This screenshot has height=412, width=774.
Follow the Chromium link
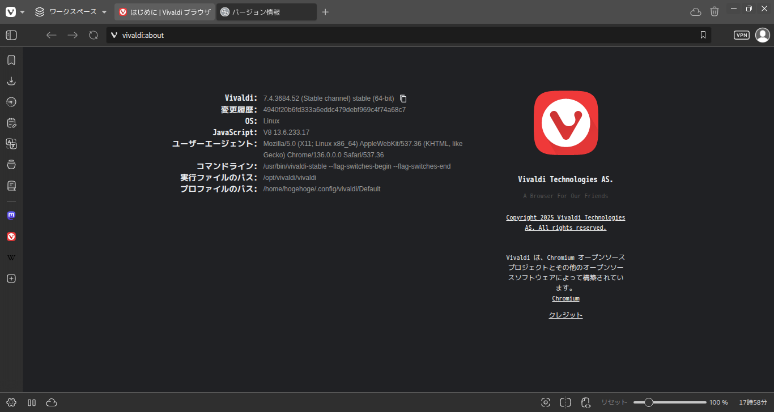(565, 298)
